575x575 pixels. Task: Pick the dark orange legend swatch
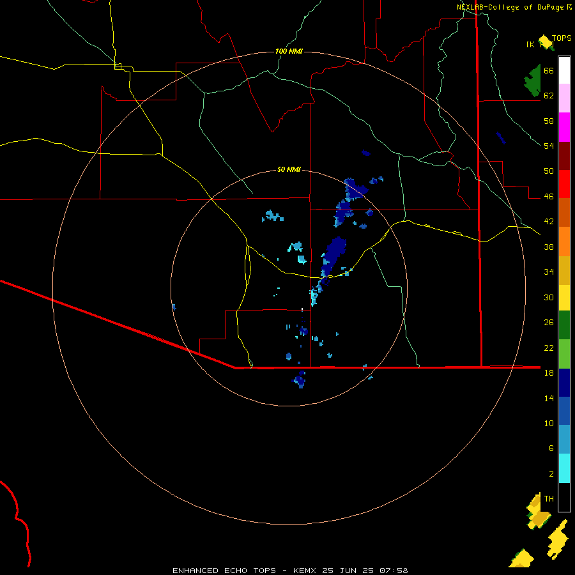tap(564, 212)
